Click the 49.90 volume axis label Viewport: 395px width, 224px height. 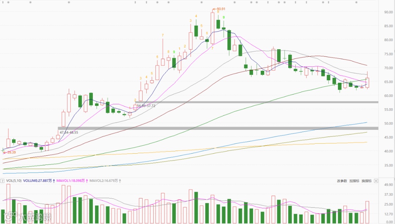click(x=388, y=185)
